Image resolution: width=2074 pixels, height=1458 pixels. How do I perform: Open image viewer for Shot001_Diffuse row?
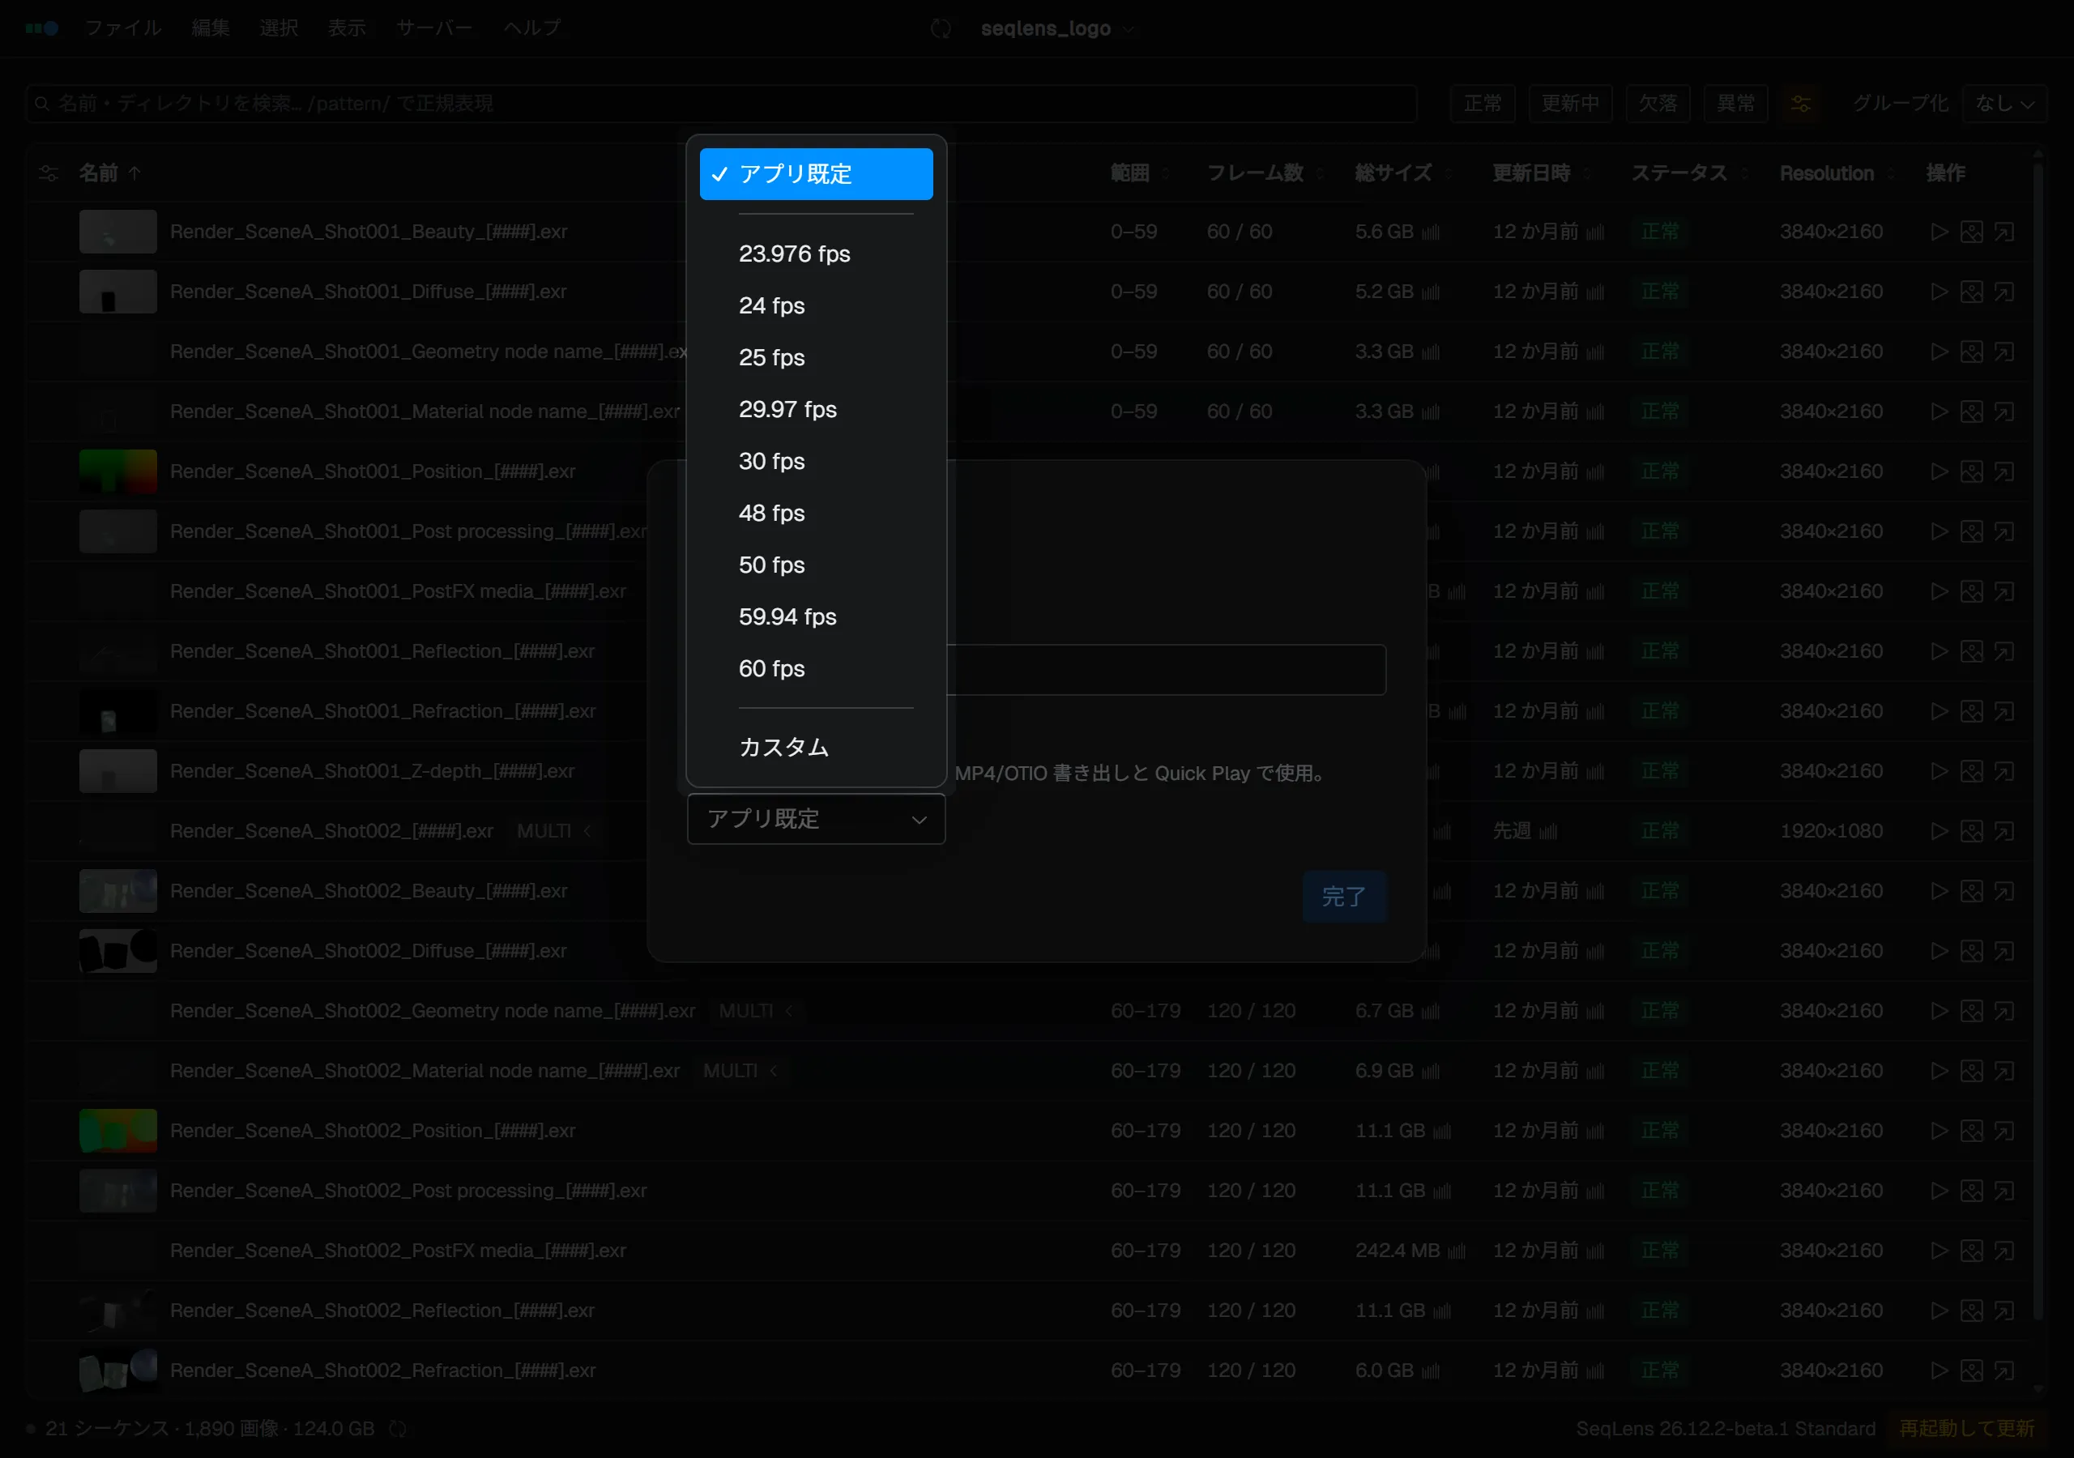pos(1971,292)
